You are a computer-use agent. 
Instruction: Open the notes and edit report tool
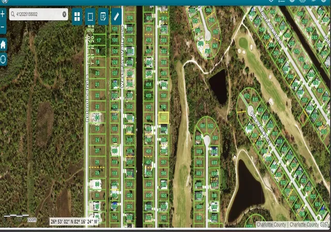103,16
